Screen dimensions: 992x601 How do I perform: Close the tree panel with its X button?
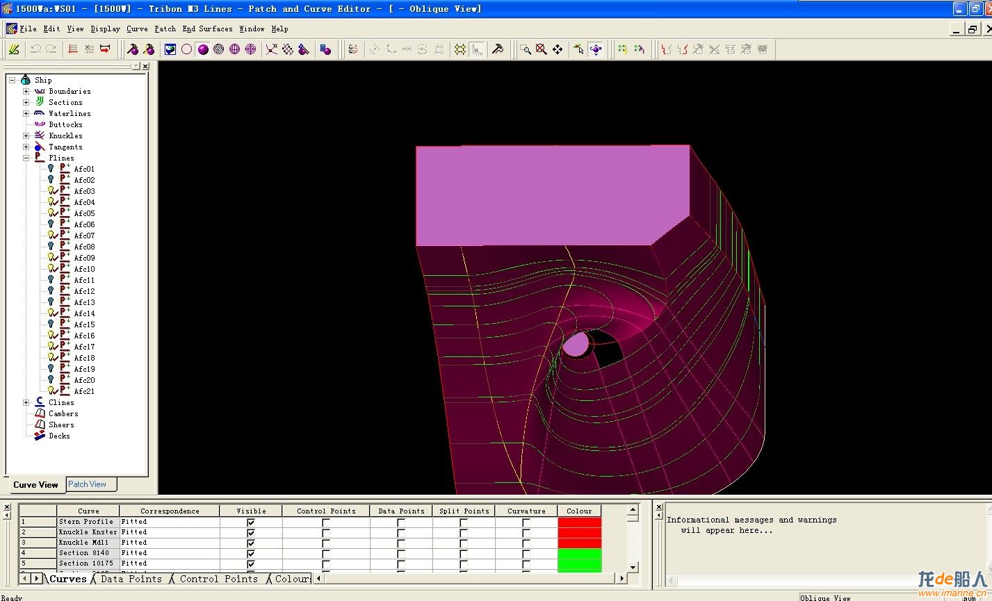tap(145, 66)
